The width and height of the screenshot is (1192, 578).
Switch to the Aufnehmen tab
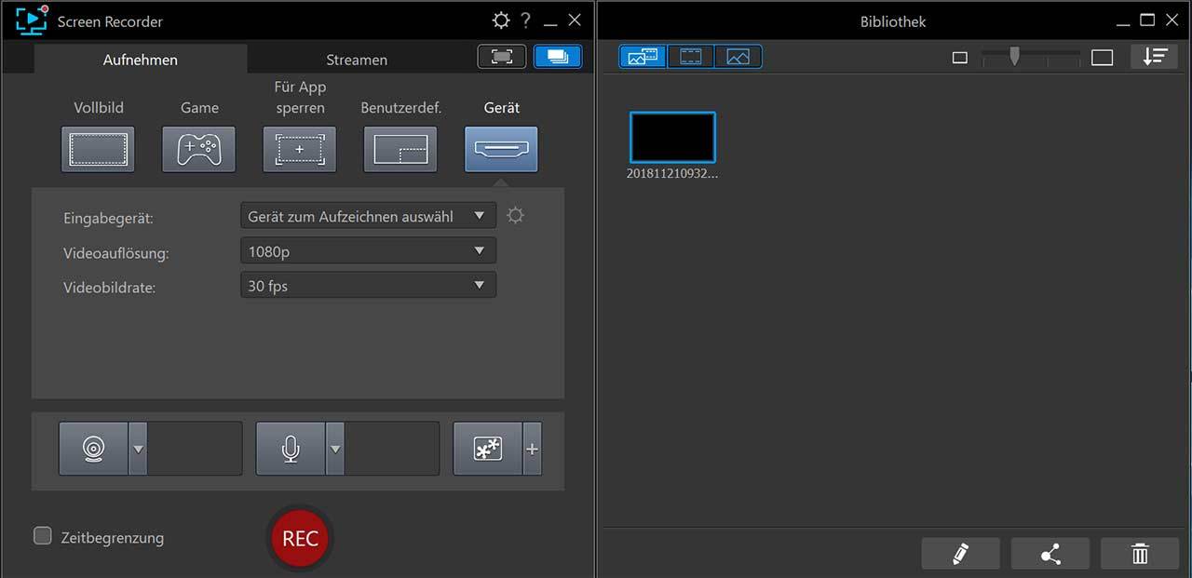141,60
